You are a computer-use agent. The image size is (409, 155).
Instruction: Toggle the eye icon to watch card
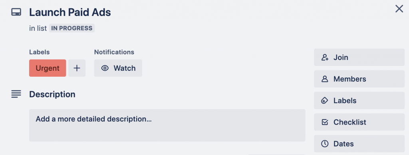[x=105, y=68]
